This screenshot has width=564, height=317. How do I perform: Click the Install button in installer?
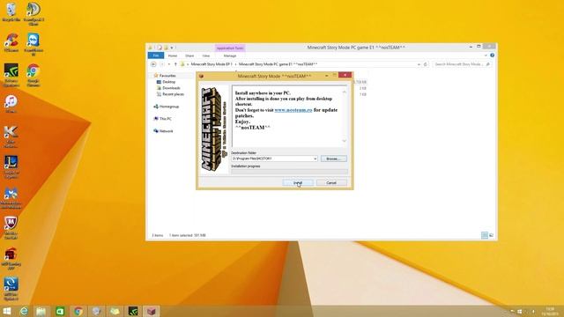298,183
